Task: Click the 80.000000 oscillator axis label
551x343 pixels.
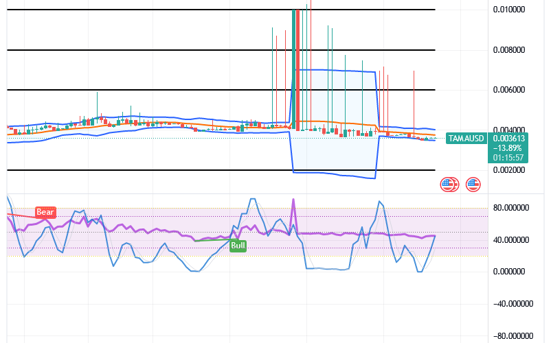Action: coord(511,208)
